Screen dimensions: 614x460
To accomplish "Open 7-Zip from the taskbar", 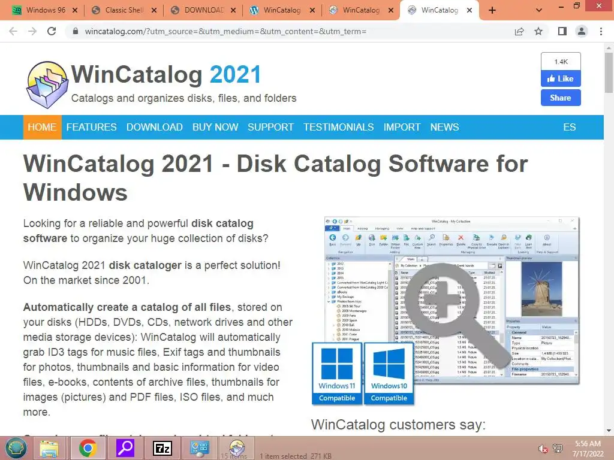I will [162, 448].
